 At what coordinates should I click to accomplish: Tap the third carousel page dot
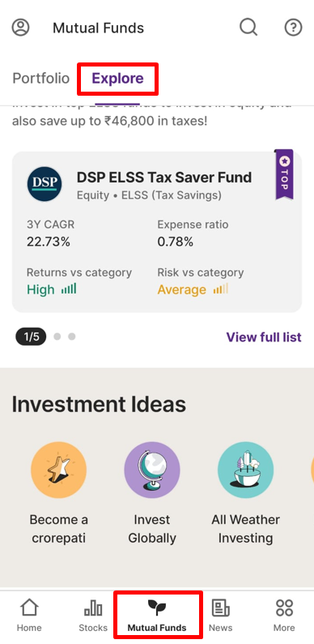(x=72, y=337)
